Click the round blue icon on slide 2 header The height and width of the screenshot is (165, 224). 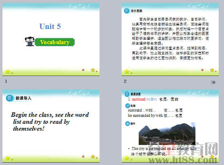[126, 11]
